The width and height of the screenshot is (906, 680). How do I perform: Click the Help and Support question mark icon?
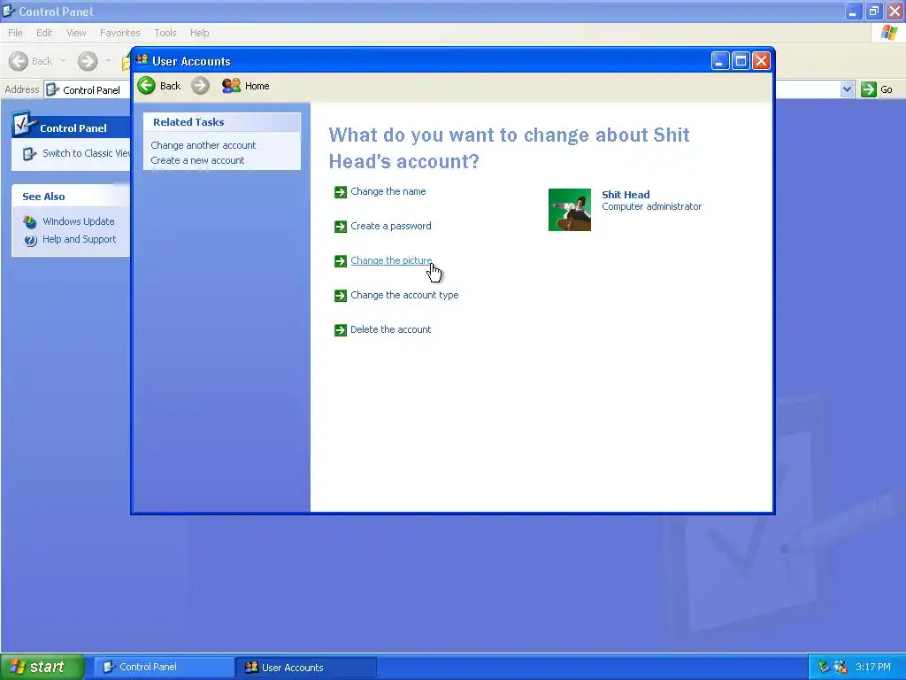pyautogui.click(x=30, y=240)
